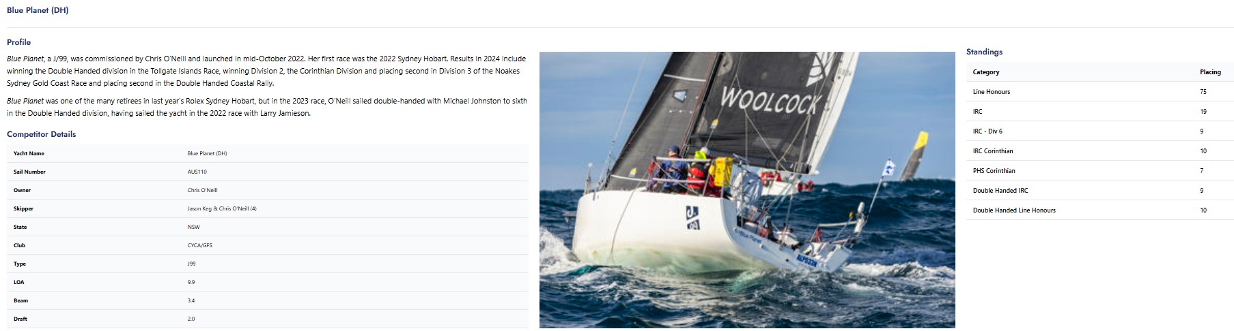Click the Competitor Details heading
Screen dimensions: 1234x331
point(41,134)
